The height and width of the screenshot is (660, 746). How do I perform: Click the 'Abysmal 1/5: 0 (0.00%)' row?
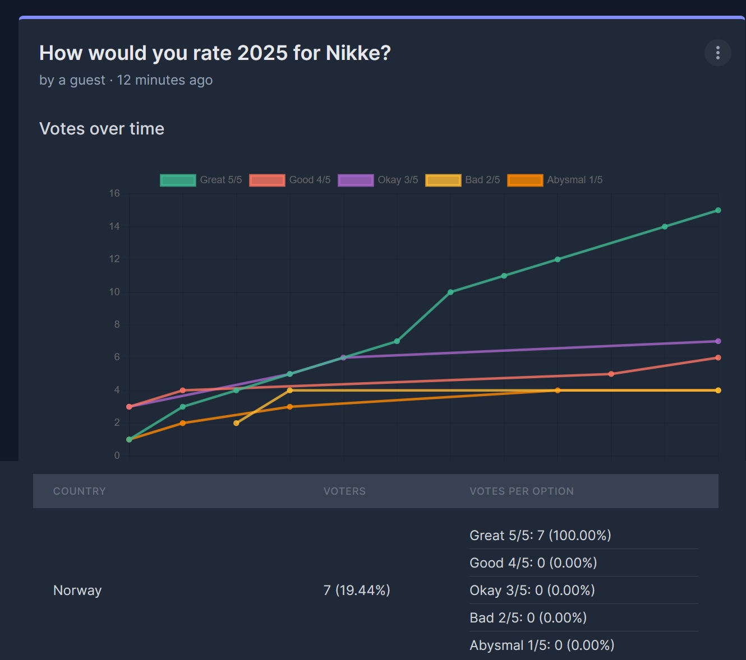[x=584, y=645]
